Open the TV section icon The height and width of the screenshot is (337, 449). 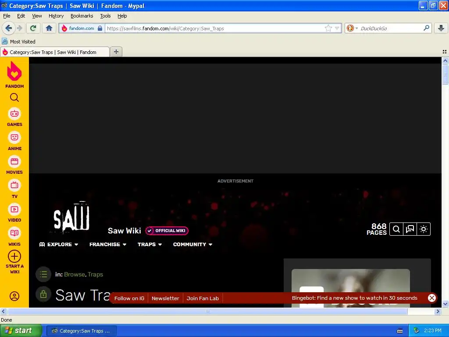click(x=14, y=186)
